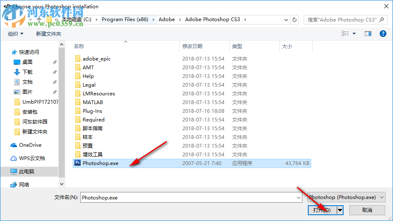Expand chevron after Program Files (x86)
Image resolution: width=393 pixels, height=221 pixels.
click(x=153, y=19)
